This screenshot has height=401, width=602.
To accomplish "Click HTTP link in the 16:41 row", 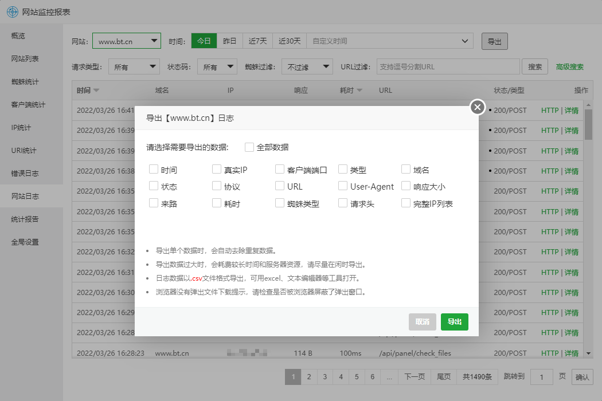I will (x=550, y=111).
